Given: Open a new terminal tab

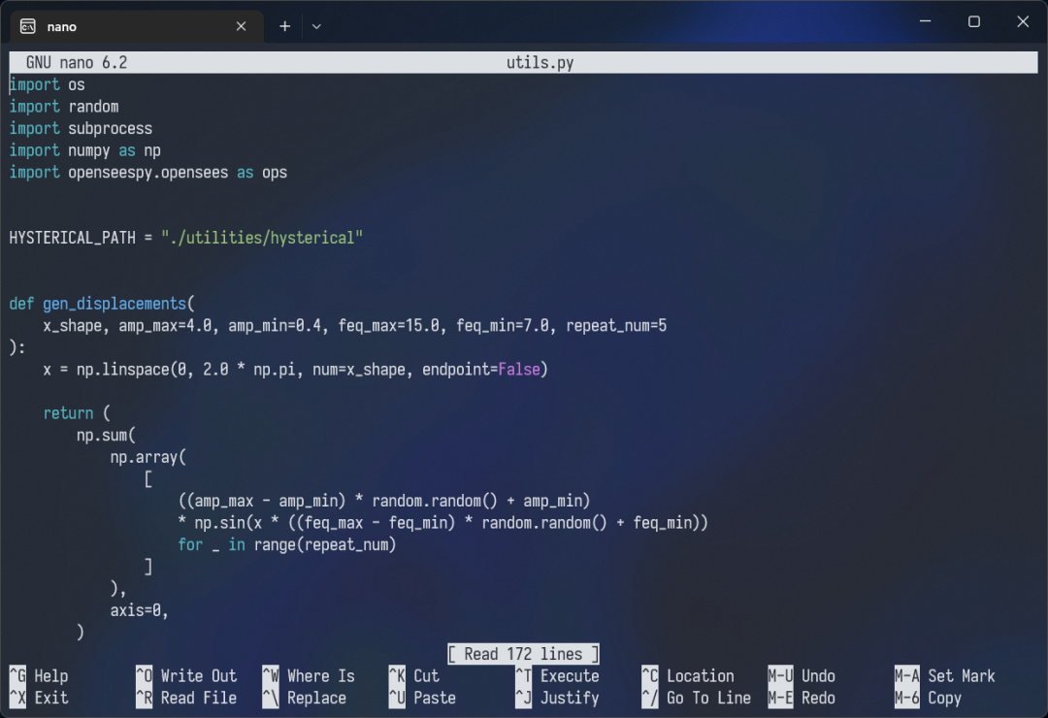Looking at the screenshot, I should pyautogui.click(x=284, y=26).
